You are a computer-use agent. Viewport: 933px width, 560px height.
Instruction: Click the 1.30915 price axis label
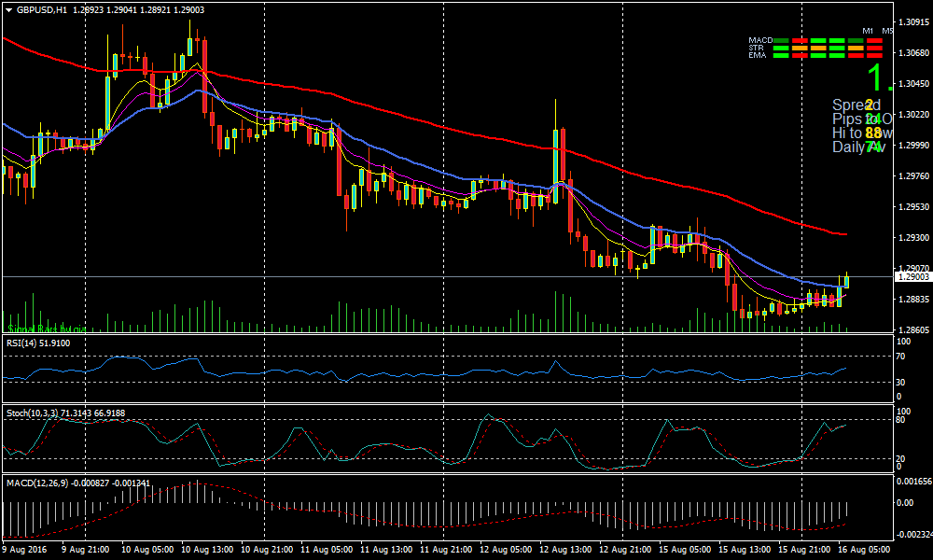click(912, 21)
